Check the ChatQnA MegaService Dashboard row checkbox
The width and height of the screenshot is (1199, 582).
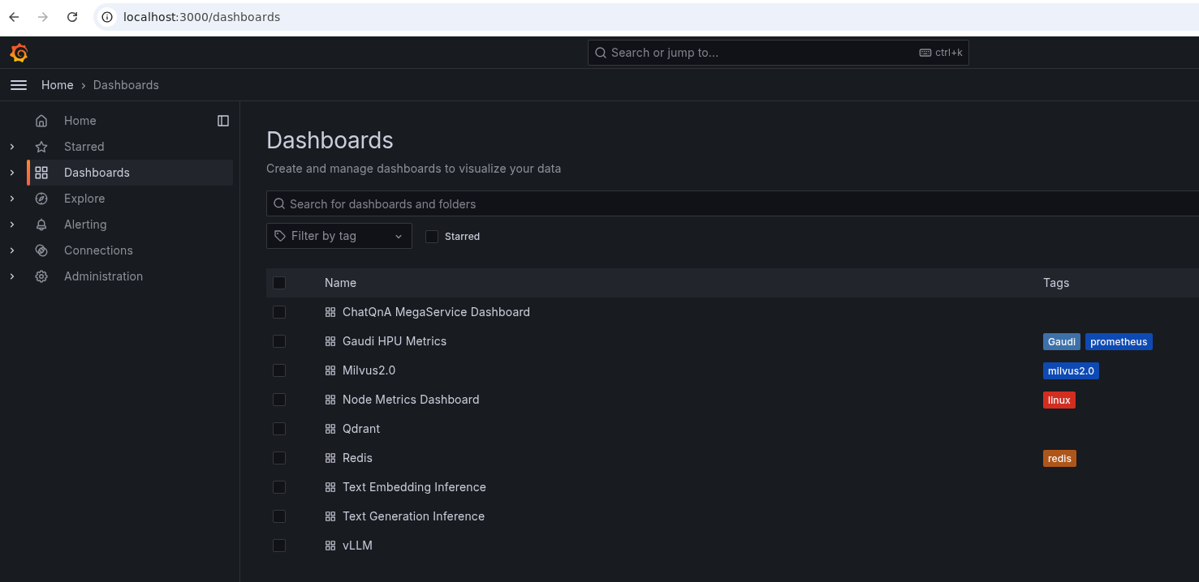[279, 312]
